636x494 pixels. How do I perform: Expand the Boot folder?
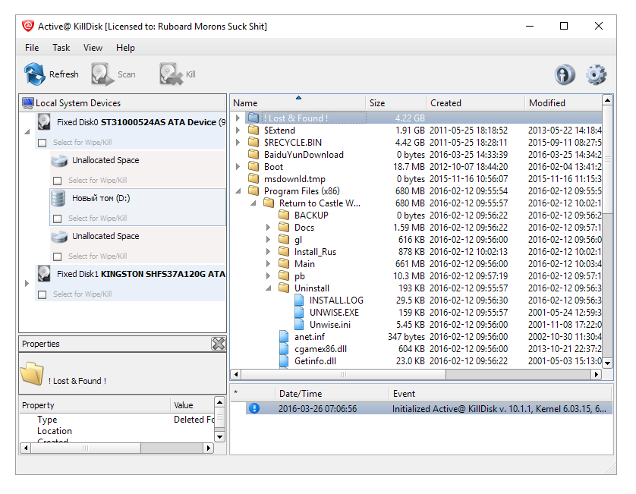[238, 166]
